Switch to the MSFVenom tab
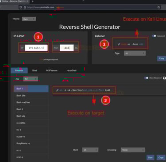The height and width of the screenshot is (162, 166). tap(52, 70)
